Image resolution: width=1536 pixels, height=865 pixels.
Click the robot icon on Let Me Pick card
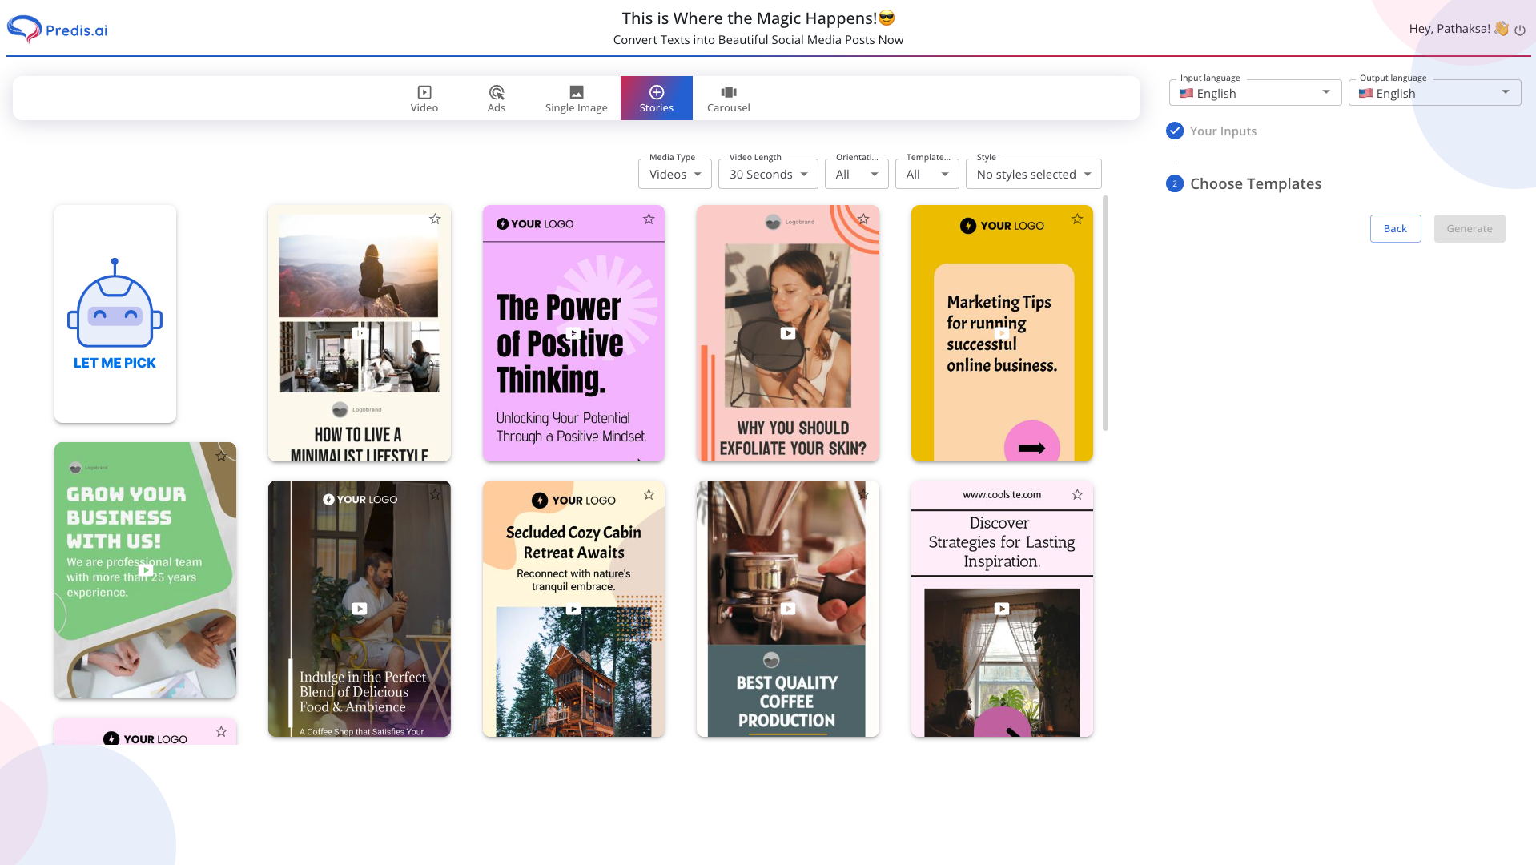[115, 303]
